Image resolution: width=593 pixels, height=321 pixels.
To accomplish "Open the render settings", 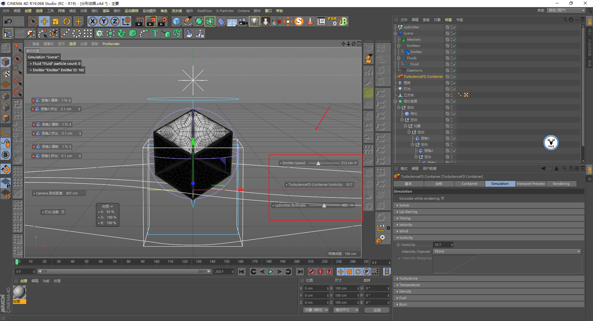I will pyautogui.click(x=162, y=21).
